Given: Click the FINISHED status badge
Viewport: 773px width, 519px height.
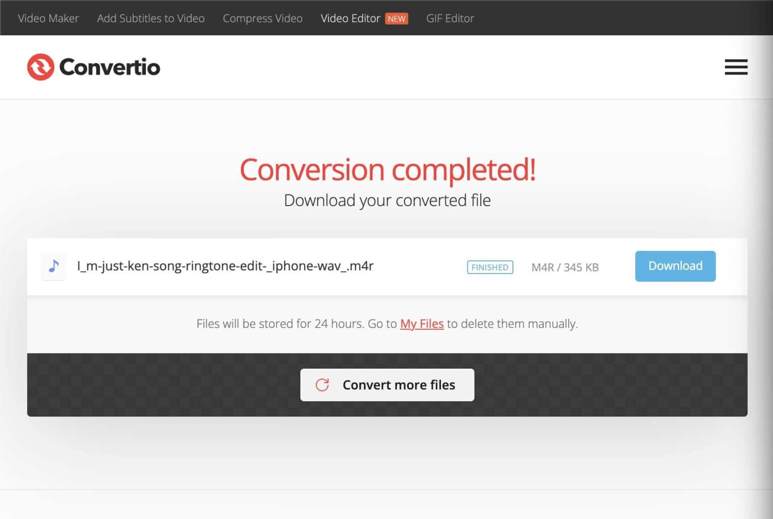Looking at the screenshot, I should 489,267.
